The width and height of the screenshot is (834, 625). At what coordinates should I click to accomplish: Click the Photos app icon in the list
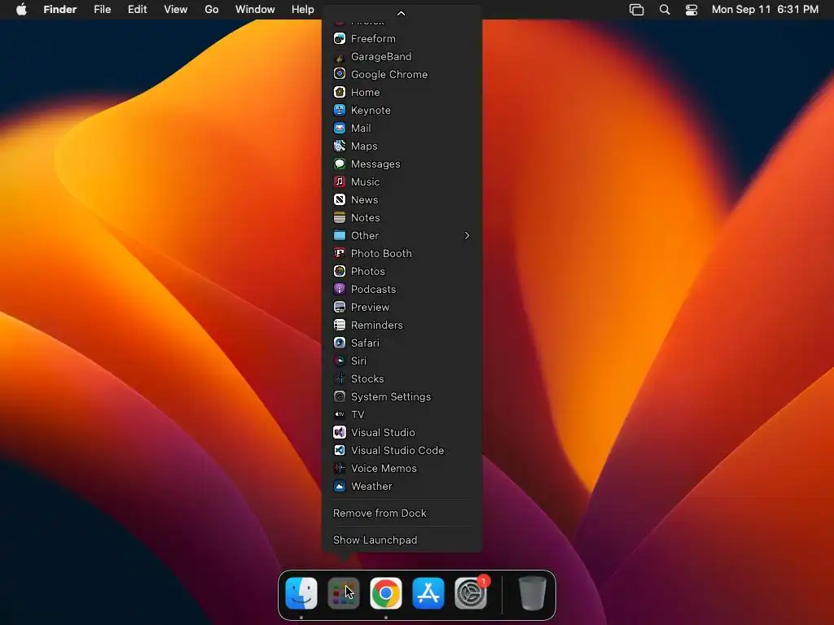pos(340,271)
